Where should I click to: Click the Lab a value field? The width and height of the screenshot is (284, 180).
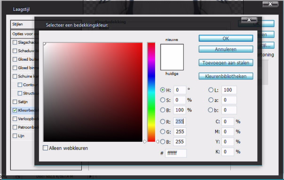pyautogui.click(x=229, y=100)
